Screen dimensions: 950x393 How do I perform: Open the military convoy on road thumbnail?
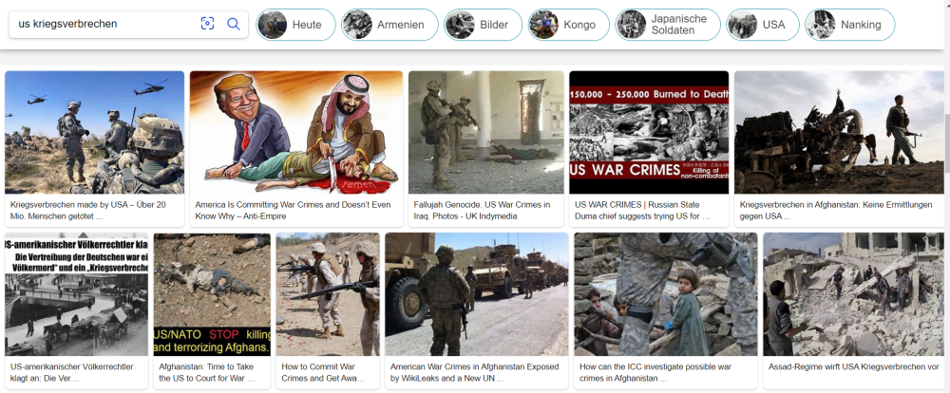477,294
